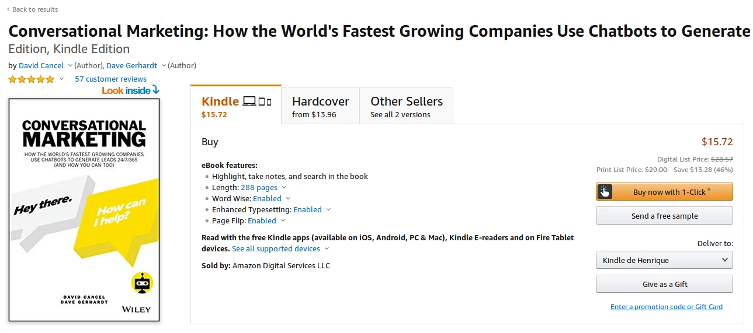The height and width of the screenshot is (333, 753).
Task: Open Dave Gerhardt author dropdown arrow
Action: coord(164,65)
